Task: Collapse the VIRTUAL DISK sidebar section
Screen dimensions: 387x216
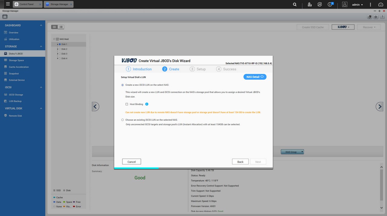Action: tap(41, 108)
